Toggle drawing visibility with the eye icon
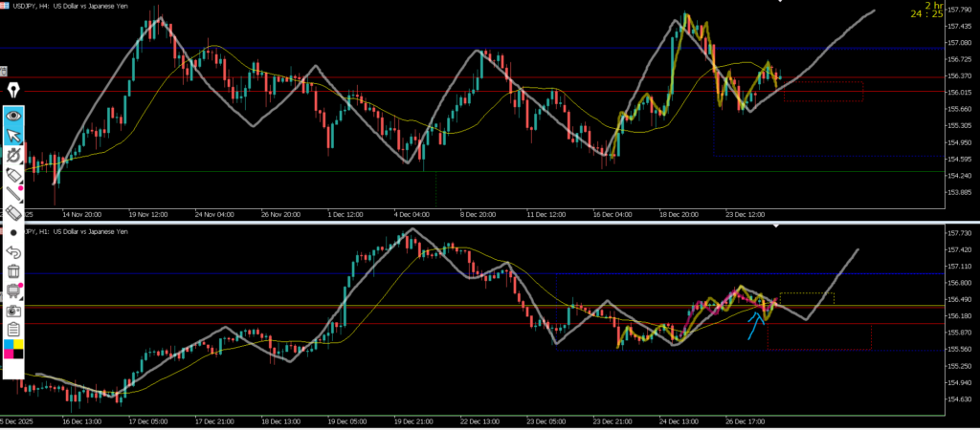980x430 pixels. tap(14, 115)
